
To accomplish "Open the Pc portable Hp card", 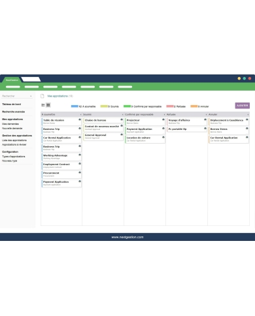I will tap(187, 129).
